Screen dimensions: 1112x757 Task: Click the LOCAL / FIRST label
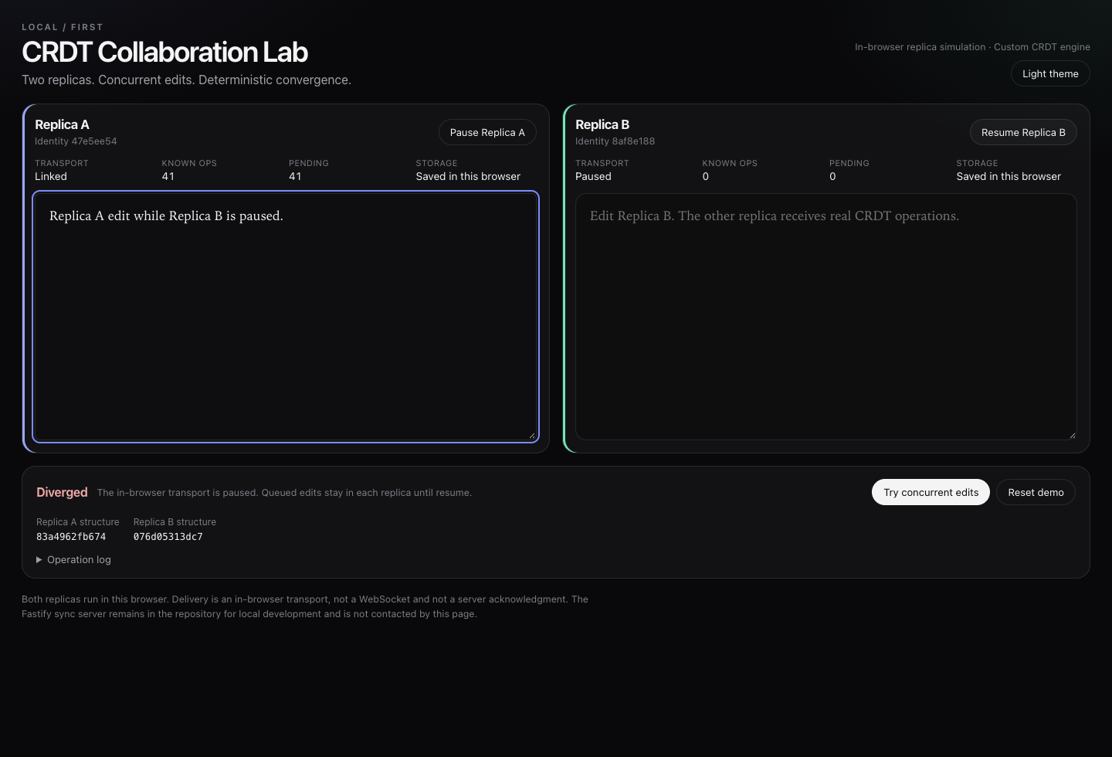(63, 27)
